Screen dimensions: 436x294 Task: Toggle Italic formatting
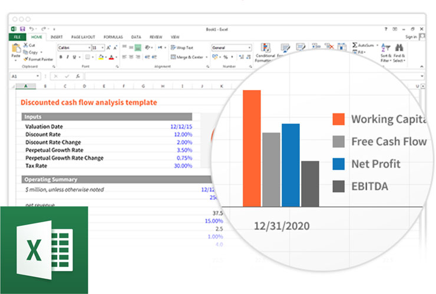[x=68, y=57]
